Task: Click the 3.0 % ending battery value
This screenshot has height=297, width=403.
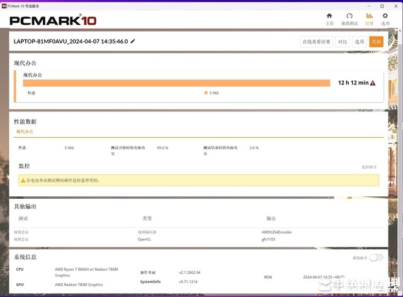Action: 254,148
